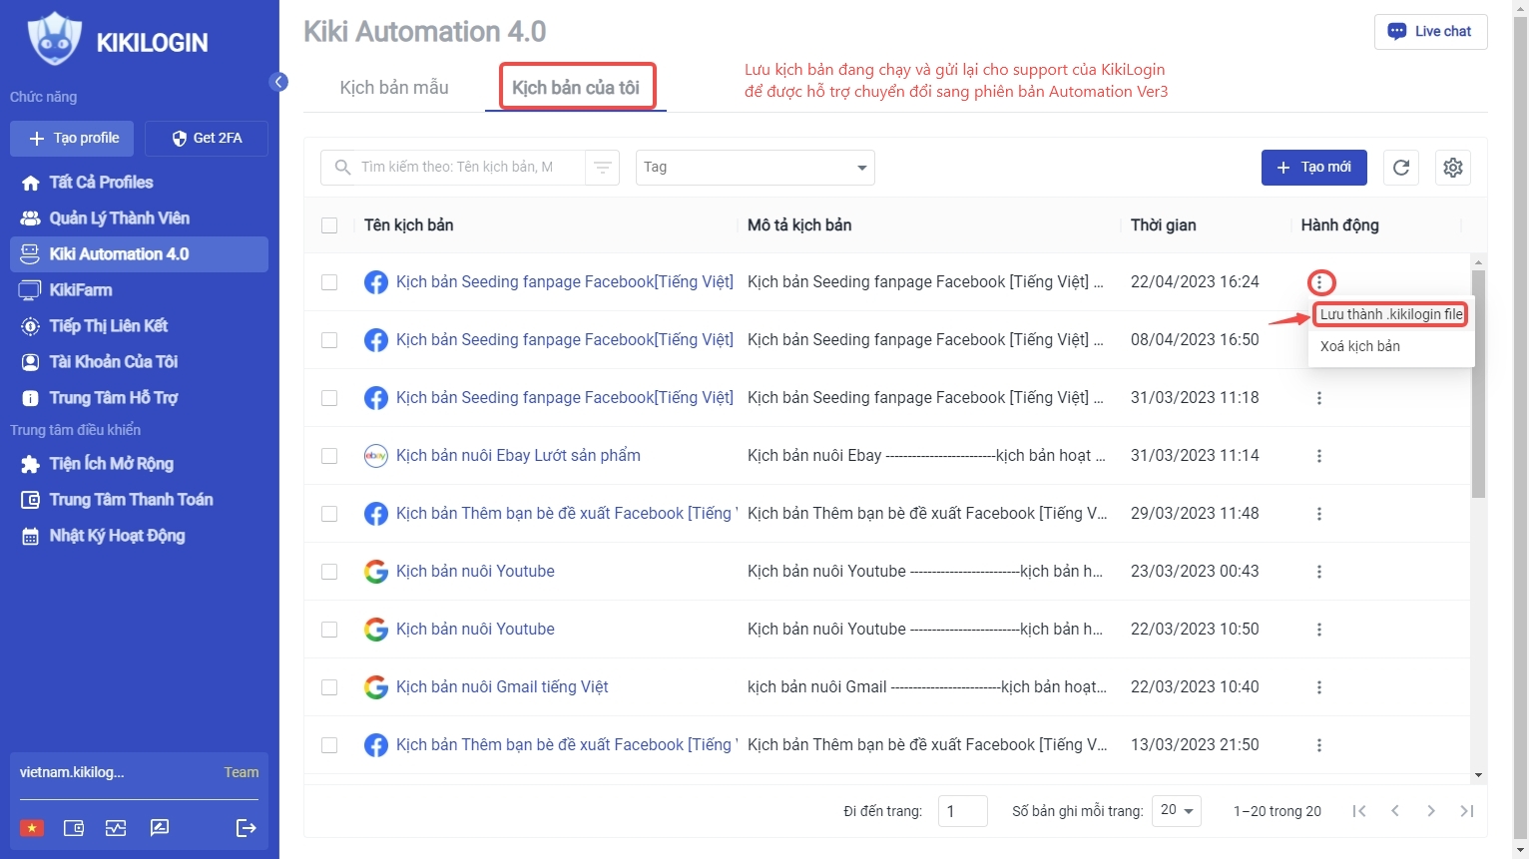Choose Xoá kịch bản from the context menu
This screenshot has width=1529, height=859.
(x=1359, y=346)
